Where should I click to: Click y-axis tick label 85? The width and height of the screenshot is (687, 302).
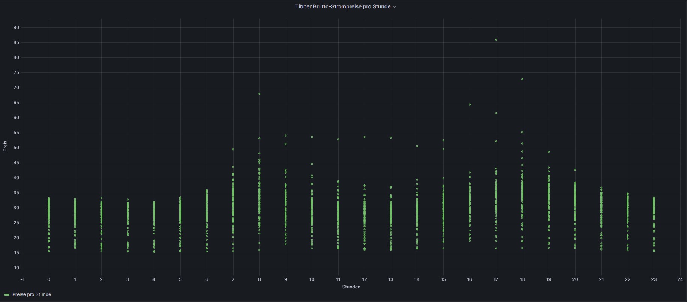[x=16, y=42]
